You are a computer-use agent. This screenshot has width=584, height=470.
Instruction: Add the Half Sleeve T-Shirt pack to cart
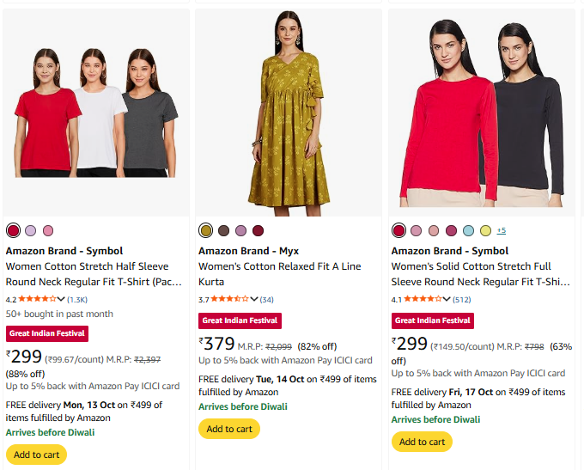(36, 455)
